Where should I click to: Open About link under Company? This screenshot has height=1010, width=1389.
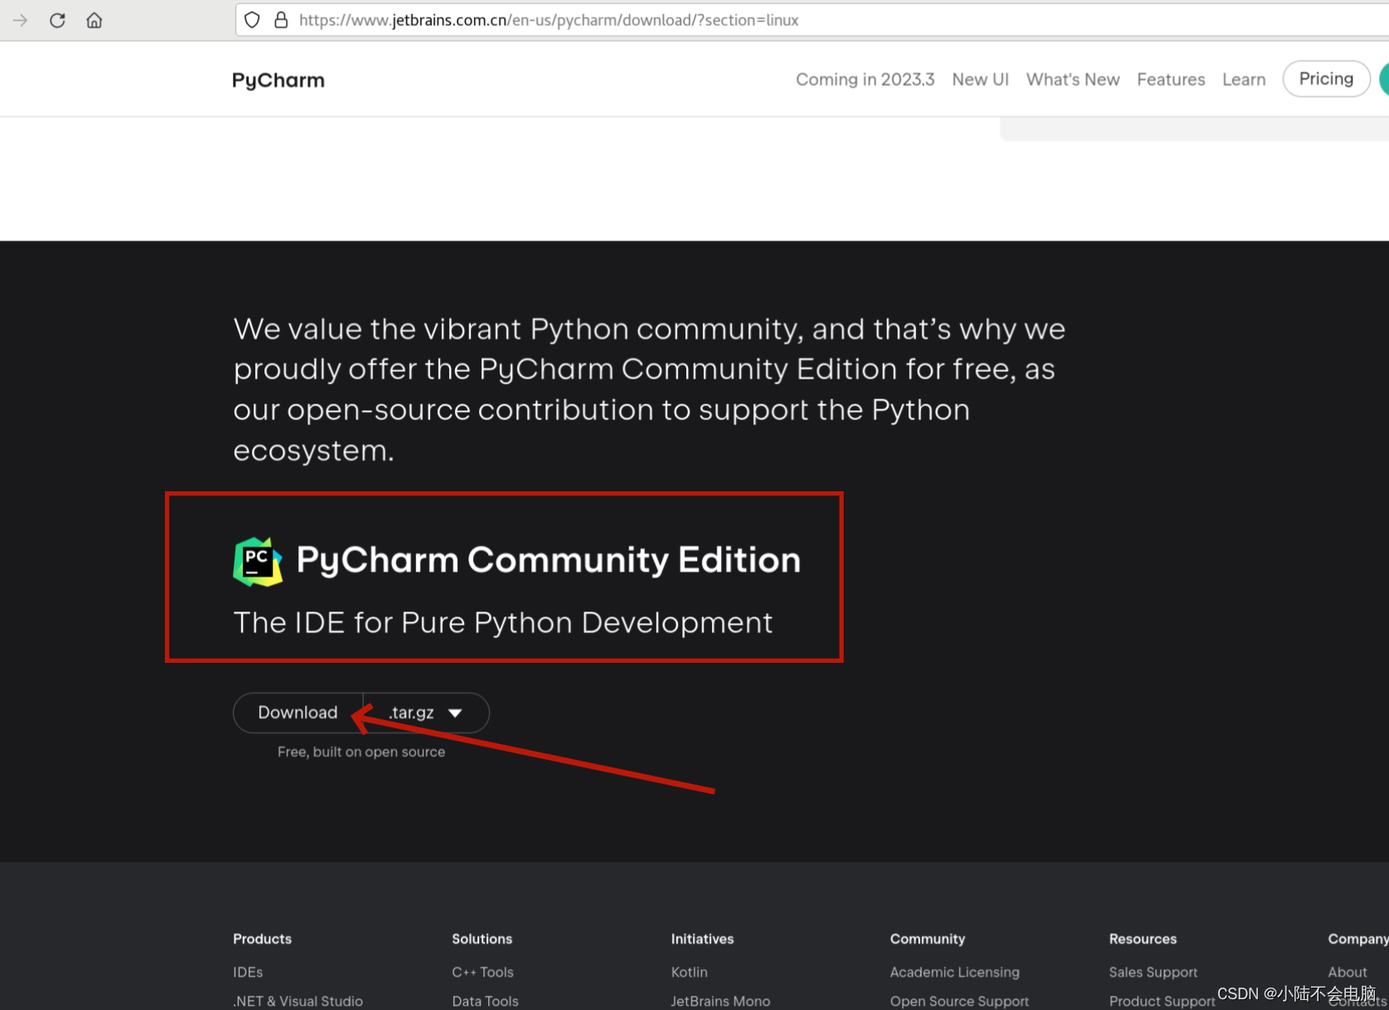point(1348,972)
